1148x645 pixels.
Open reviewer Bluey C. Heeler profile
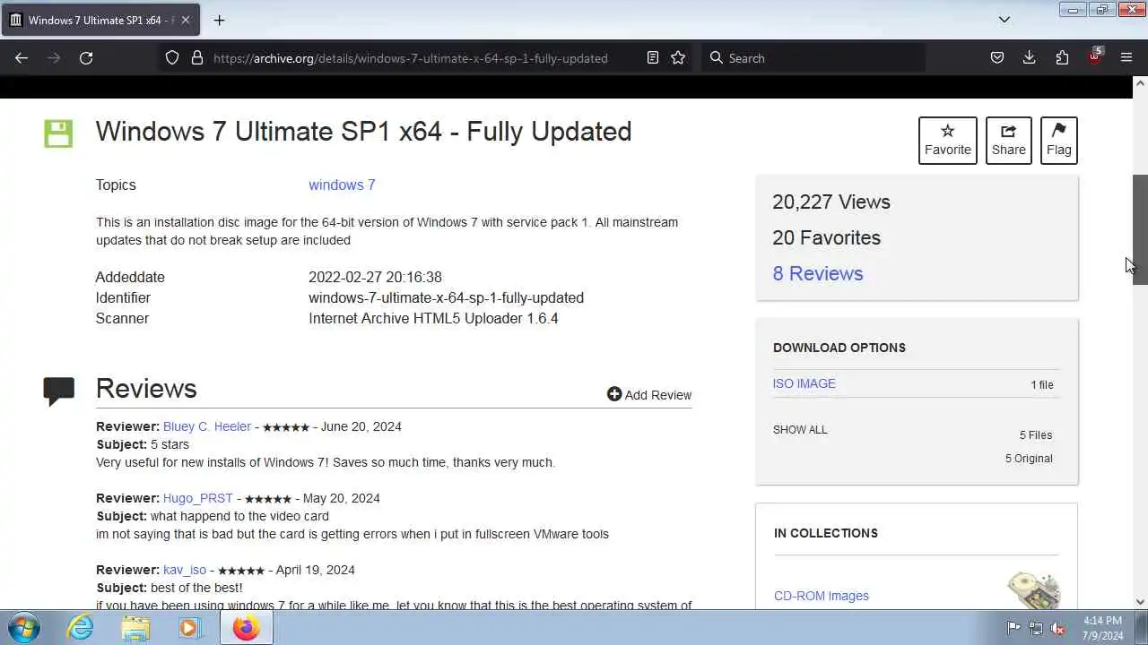(207, 426)
